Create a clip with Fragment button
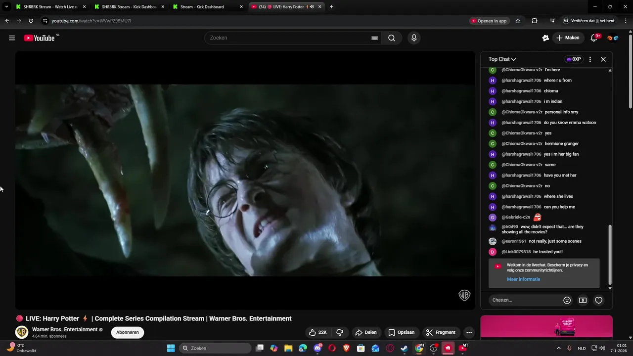Viewport: 633px width, 356px height. 441,332
